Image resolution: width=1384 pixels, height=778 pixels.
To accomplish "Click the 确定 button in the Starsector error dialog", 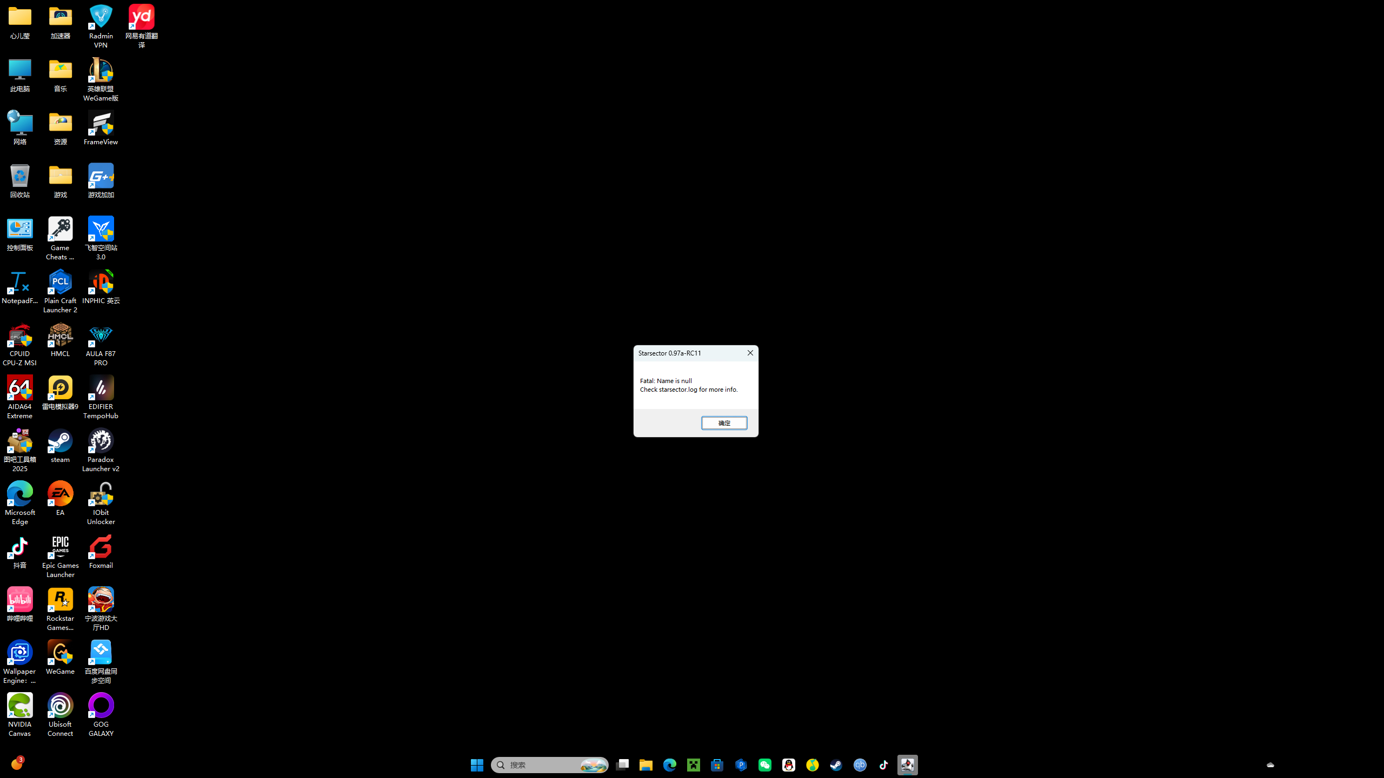I will 724,422.
